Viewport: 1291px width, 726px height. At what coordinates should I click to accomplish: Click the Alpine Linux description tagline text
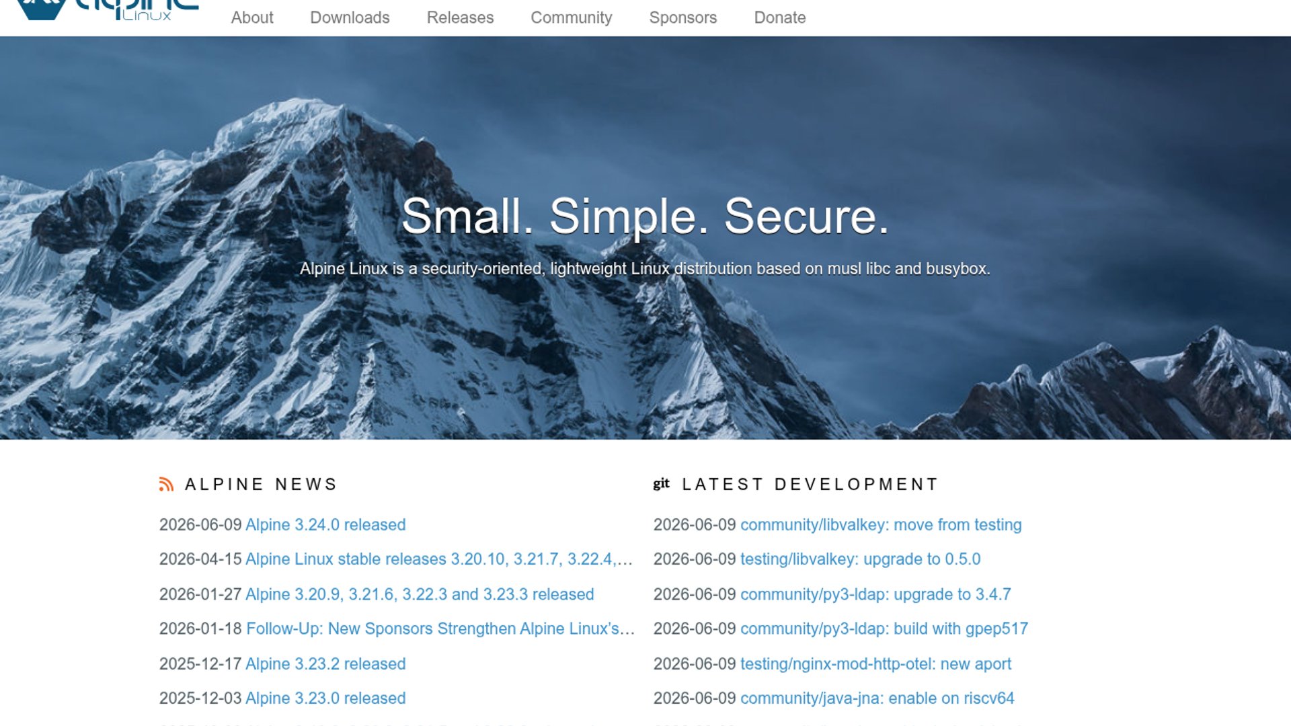pos(645,269)
